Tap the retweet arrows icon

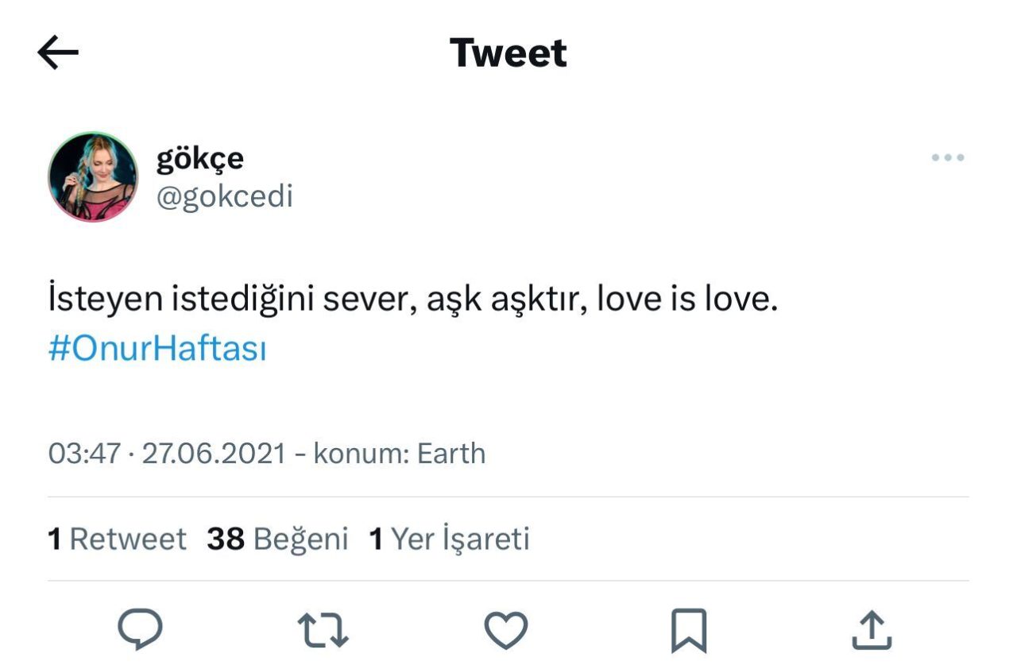[x=323, y=630]
